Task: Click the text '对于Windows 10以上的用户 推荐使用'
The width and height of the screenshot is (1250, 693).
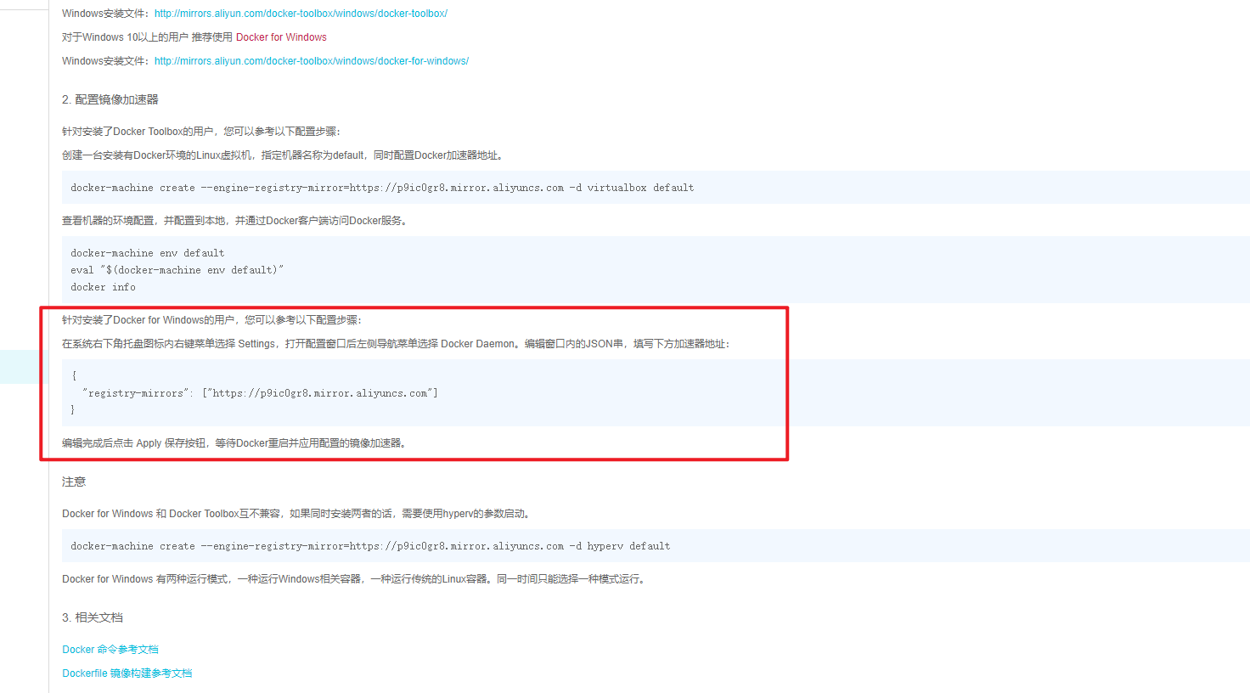Action: coord(148,37)
